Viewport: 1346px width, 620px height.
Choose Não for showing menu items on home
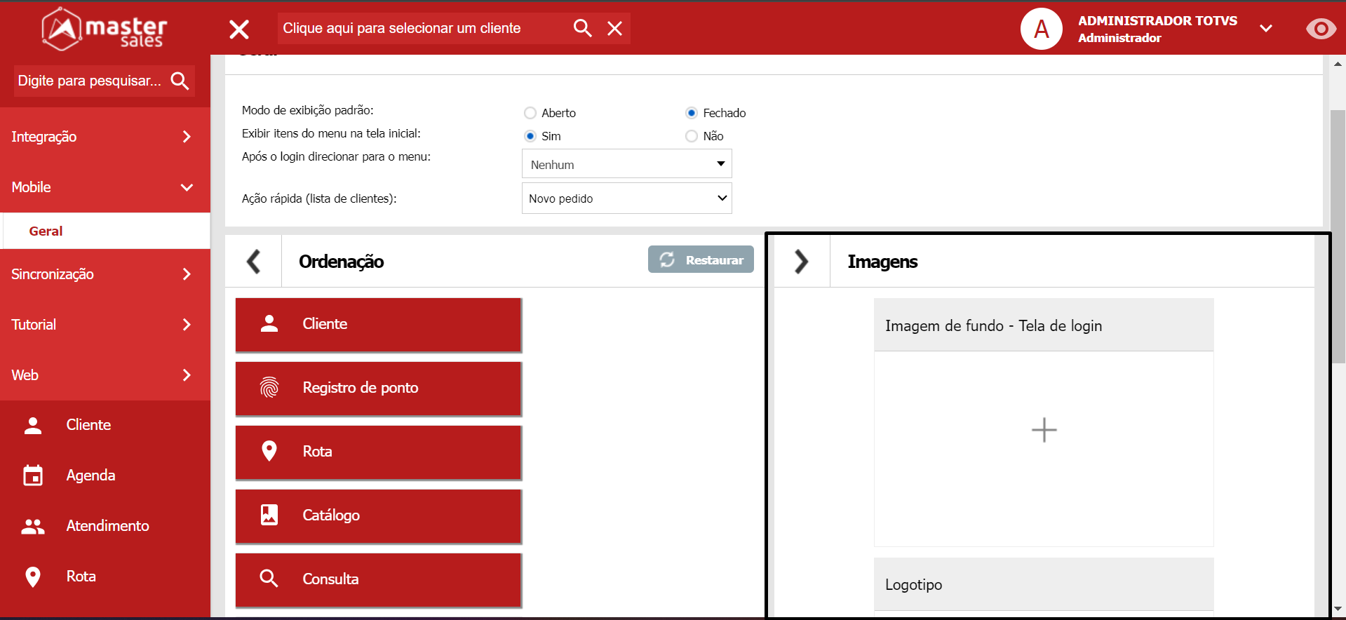692,136
